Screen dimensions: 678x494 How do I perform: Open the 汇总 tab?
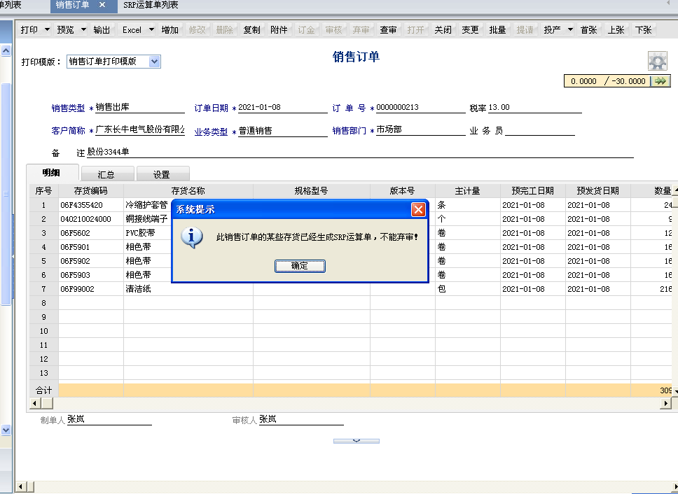coord(106,174)
